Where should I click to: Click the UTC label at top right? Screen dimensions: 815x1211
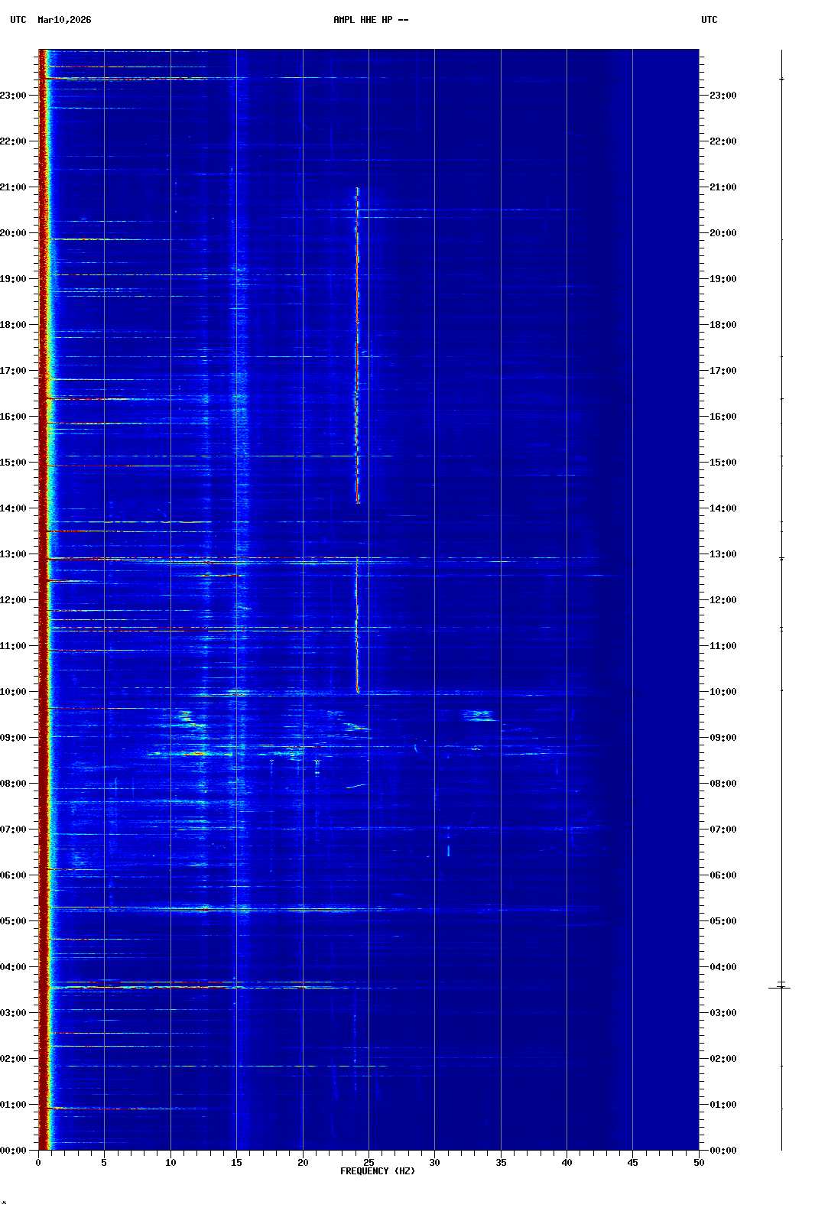[709, 20]
